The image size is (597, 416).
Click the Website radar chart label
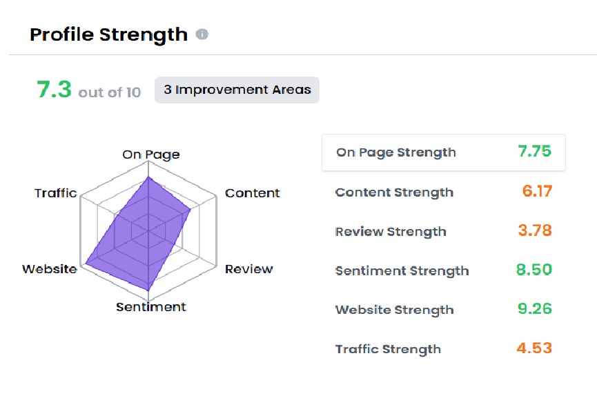tap(50, 269)
